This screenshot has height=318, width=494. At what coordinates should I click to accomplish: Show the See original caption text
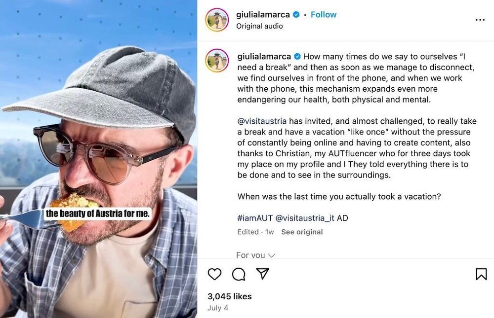pyautogui.click(x=302, y=232)
